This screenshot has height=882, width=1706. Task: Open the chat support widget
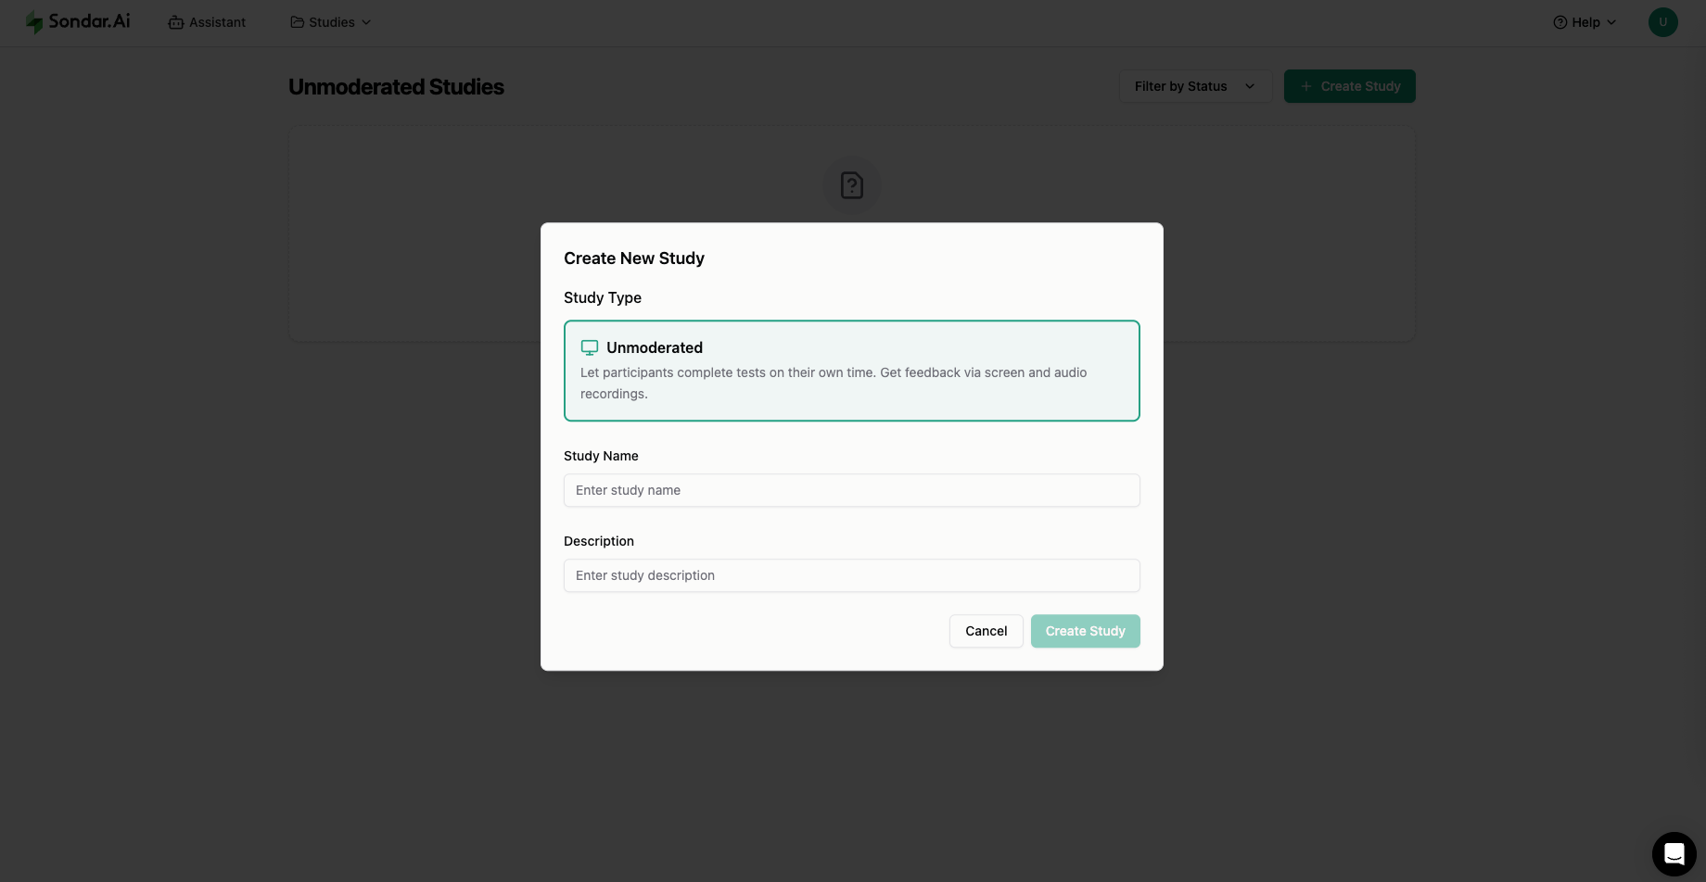click(x=1674, y=853)
